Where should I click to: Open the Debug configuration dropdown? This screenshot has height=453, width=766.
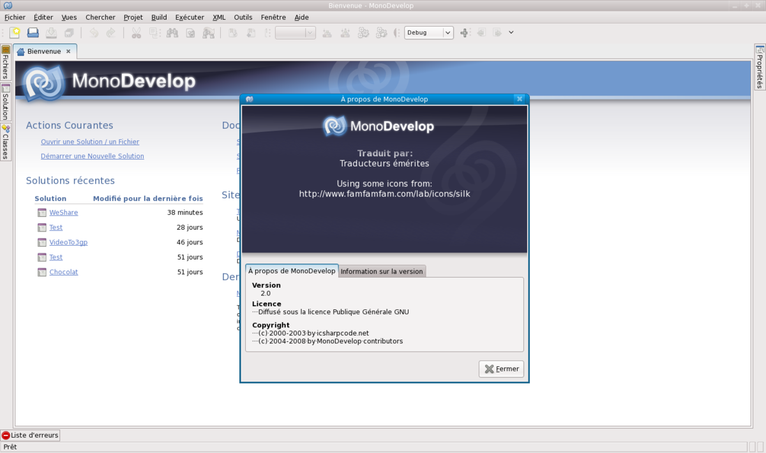[x=429, y=33]
